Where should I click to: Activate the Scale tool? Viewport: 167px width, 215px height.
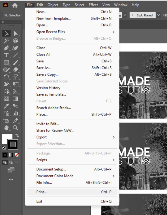[x=16, y=77]
